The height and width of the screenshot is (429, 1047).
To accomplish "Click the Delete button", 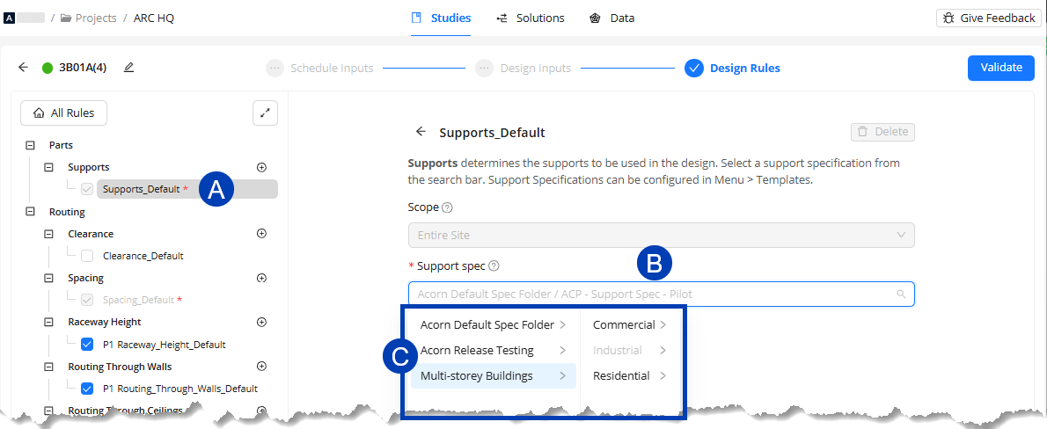I will (882, 132).
